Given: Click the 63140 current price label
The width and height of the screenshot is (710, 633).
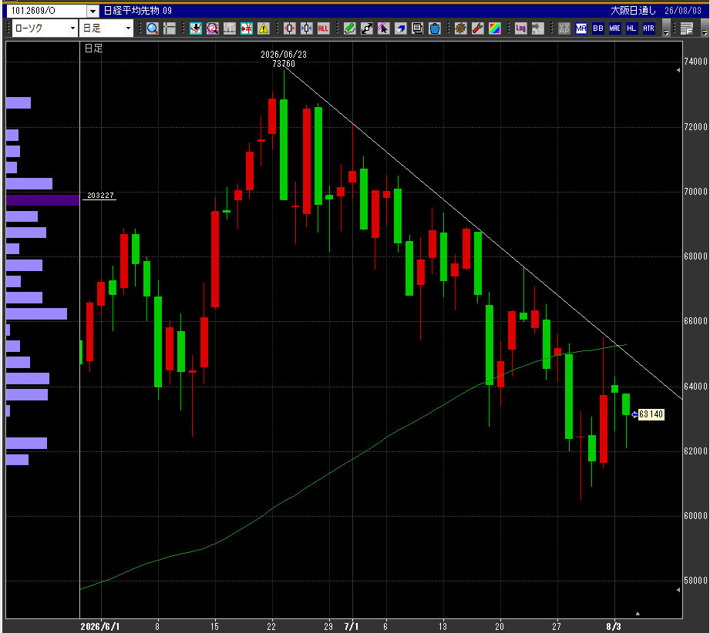Looking at the screenshot, I should pyautogui.click(x=651, y=414).
